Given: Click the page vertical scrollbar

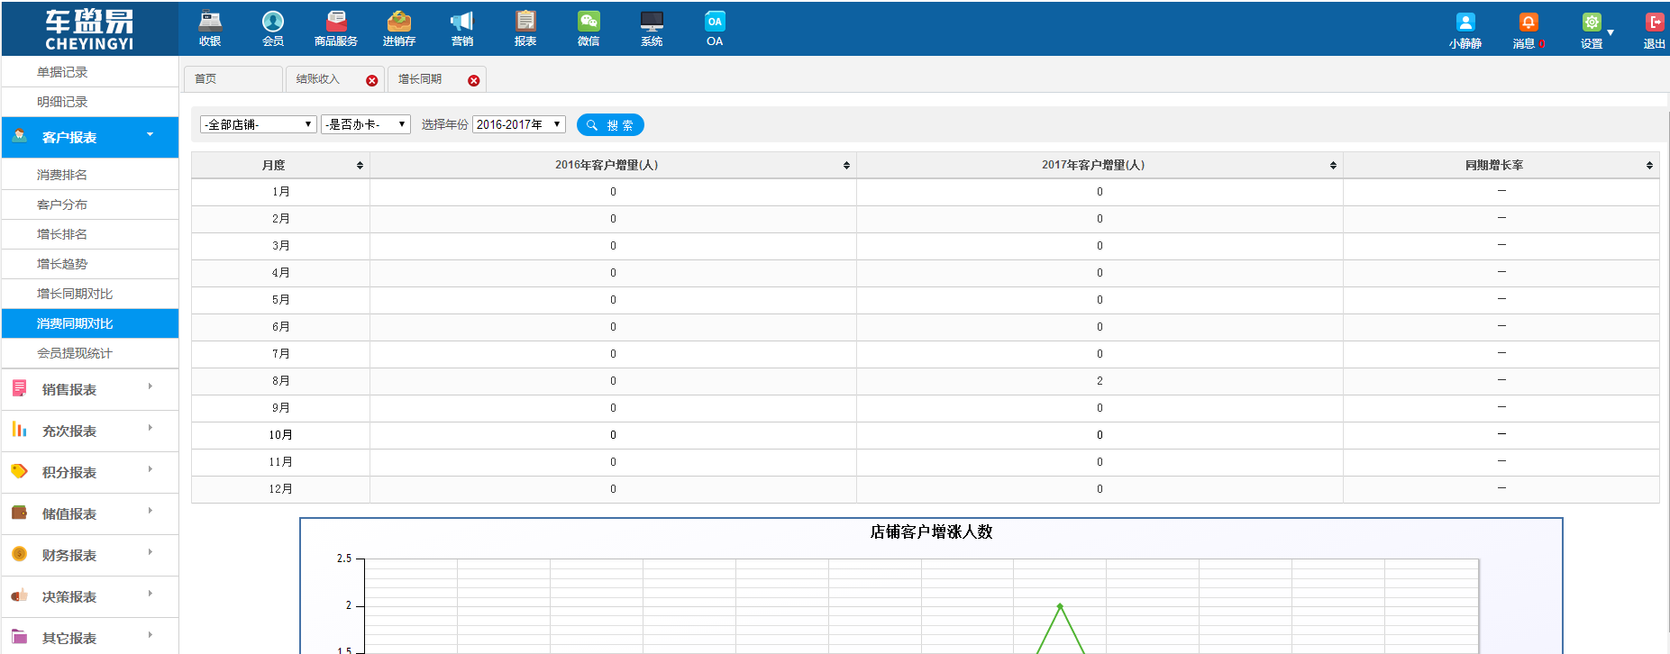Looking at the screenshot, I should pos(1666,369).
